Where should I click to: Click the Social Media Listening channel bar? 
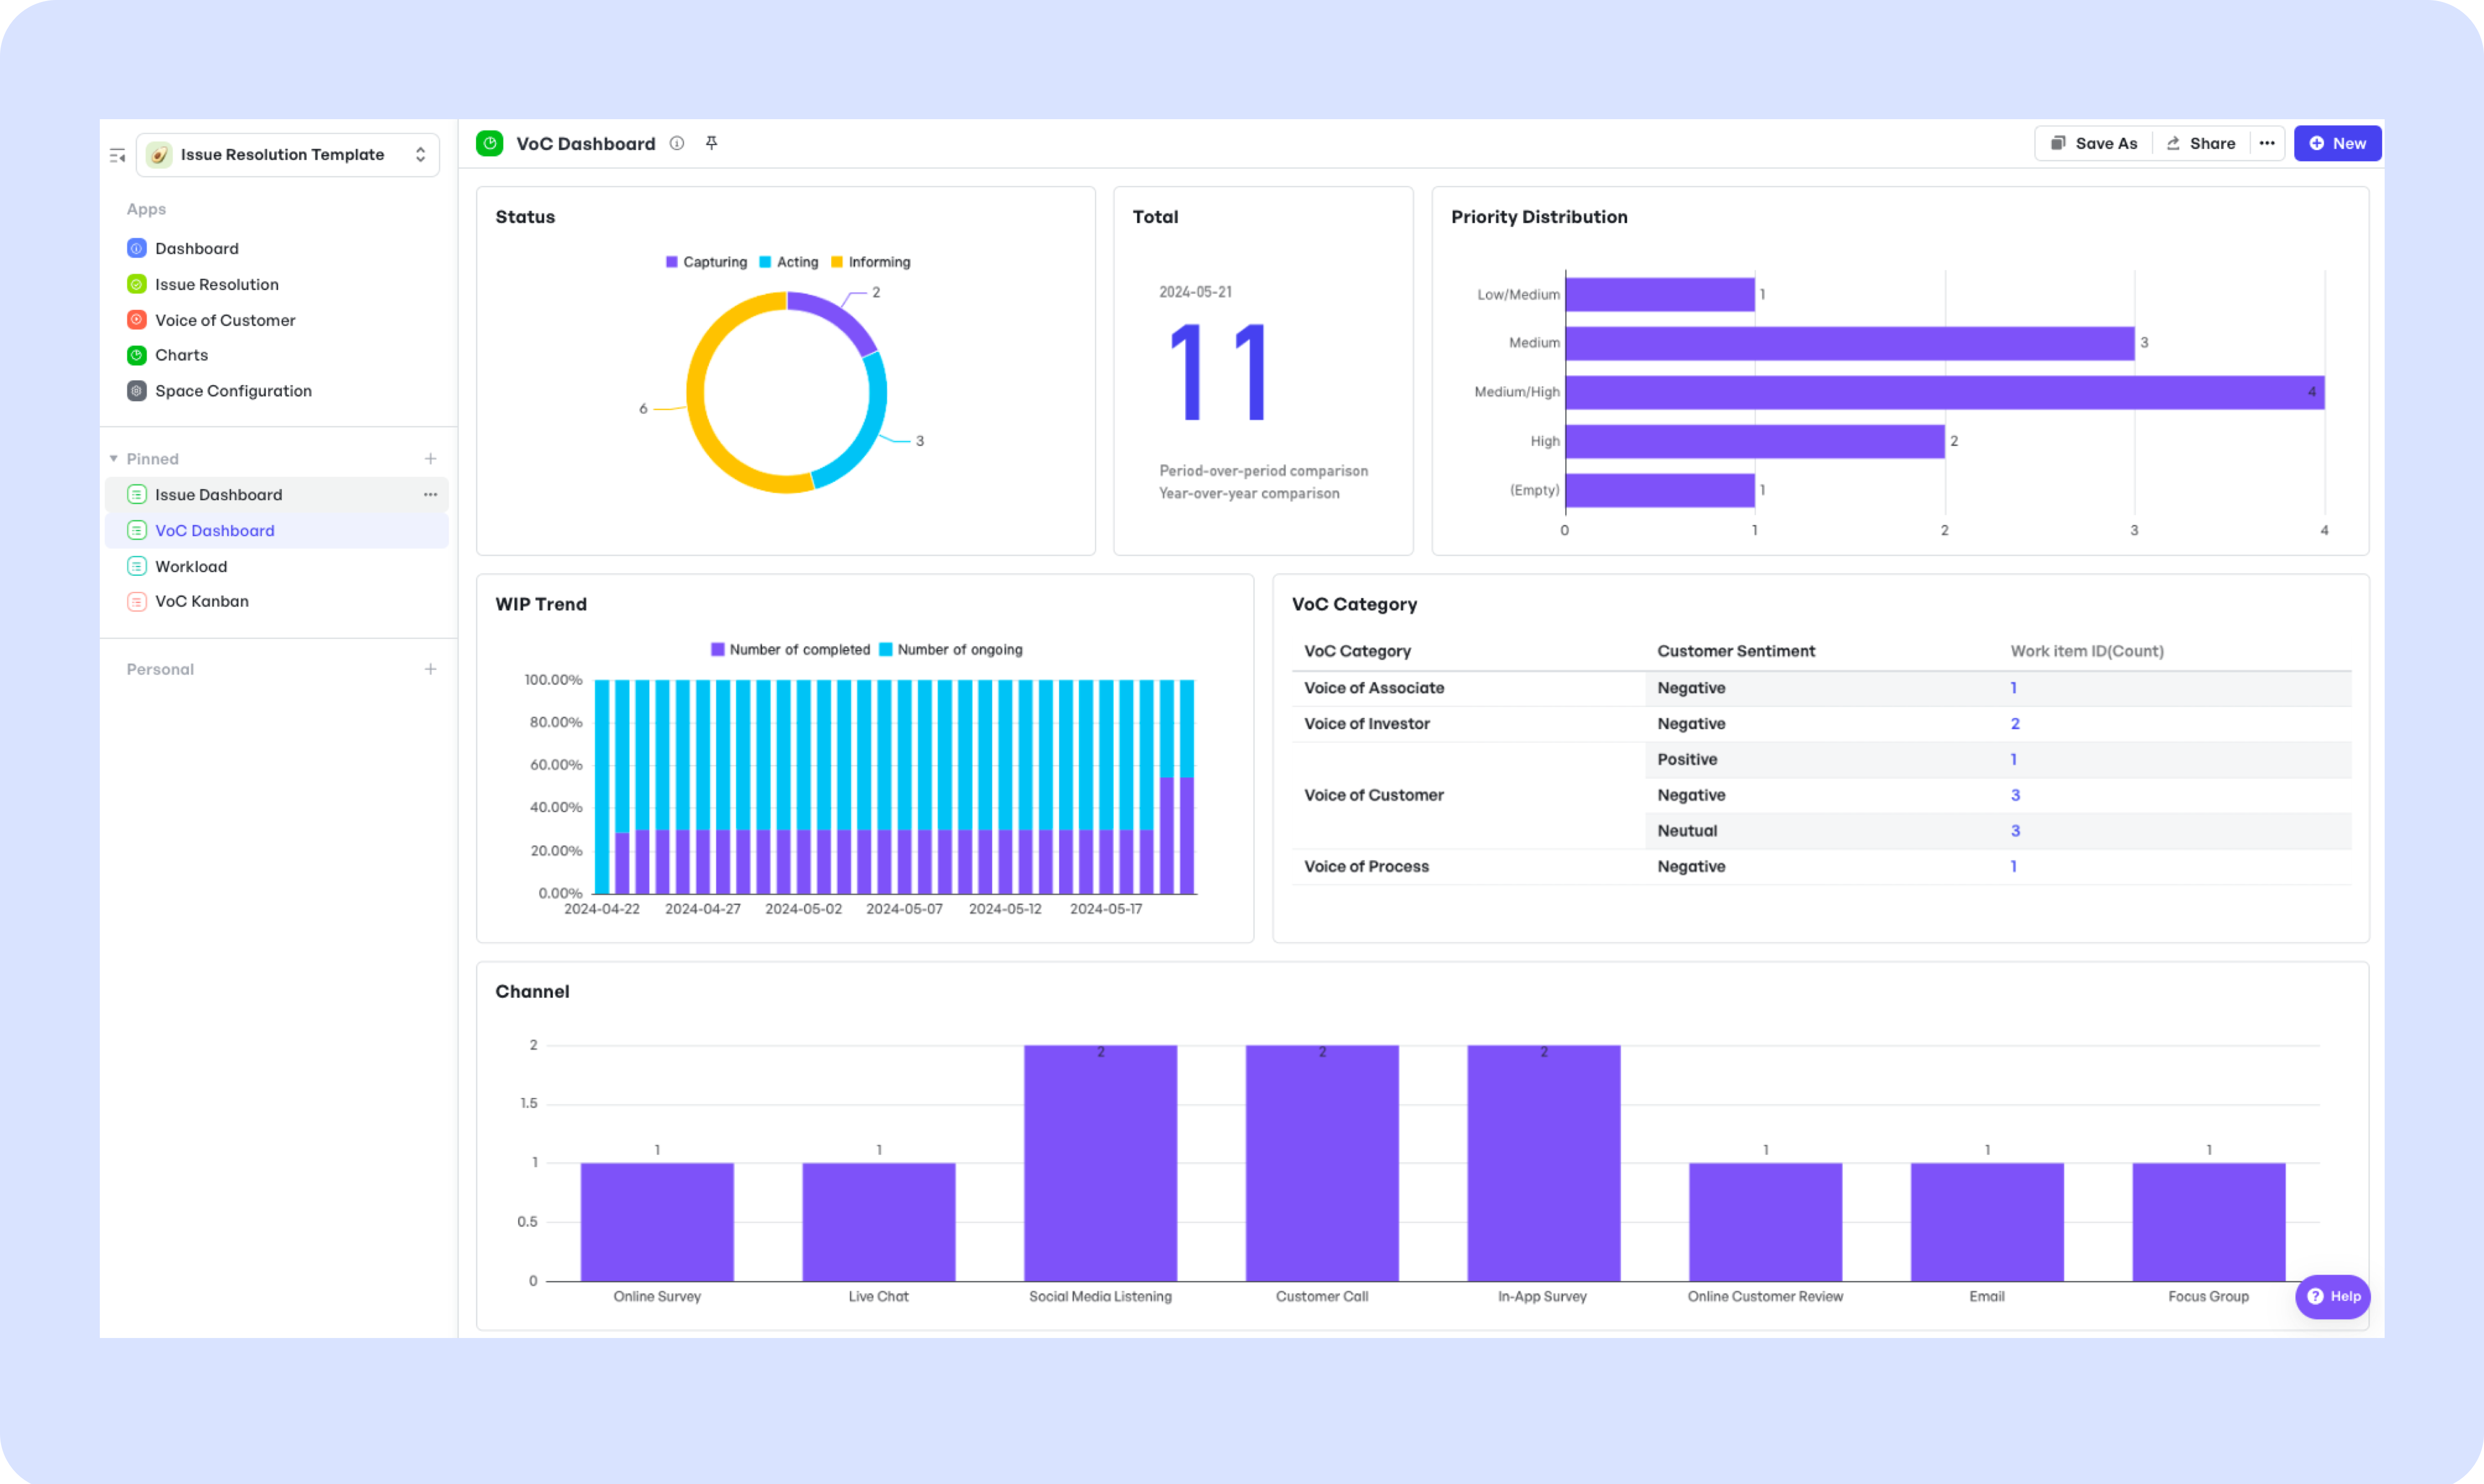click(x=1100, y=1163)
